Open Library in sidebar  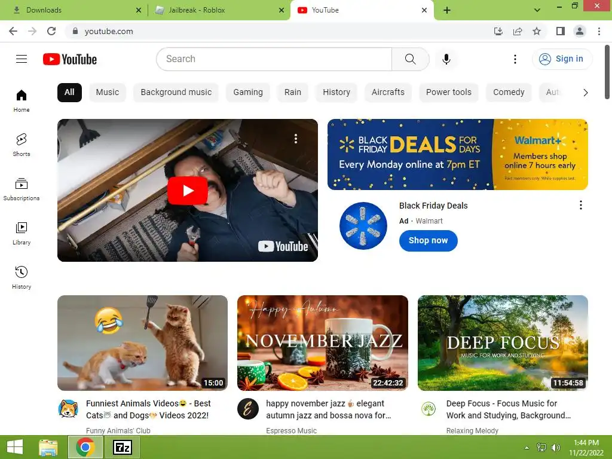tap(22, 234)
